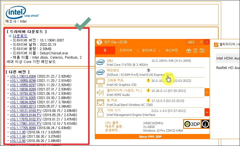Click the 그래픽 카드 label

115,80
